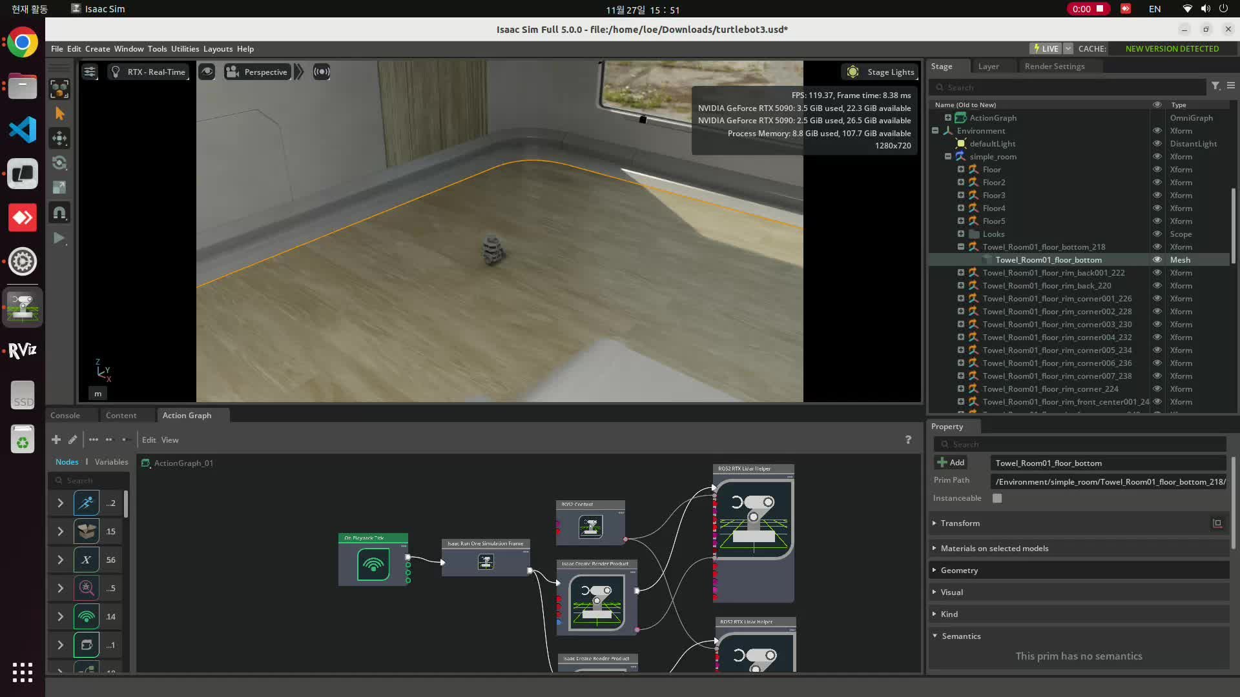
Task: Click the viewport display eye icon
Action: [207, 72]
